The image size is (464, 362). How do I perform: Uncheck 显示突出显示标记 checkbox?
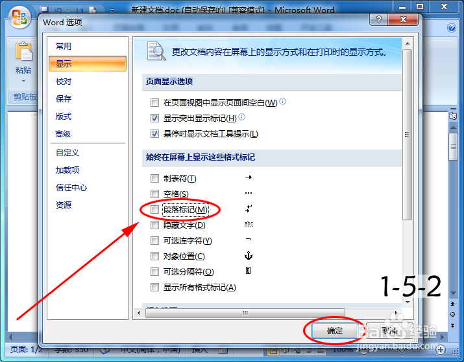[x=154, y=119]
